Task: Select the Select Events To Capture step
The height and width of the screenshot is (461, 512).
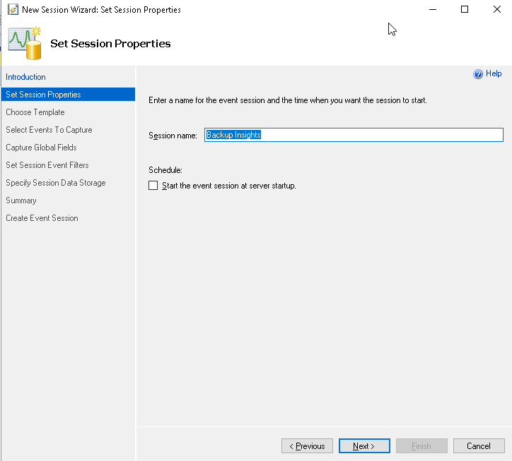Action: (49, 130)
